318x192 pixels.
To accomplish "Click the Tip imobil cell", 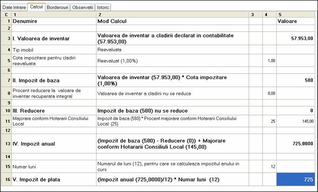I will tap(53, 50).
